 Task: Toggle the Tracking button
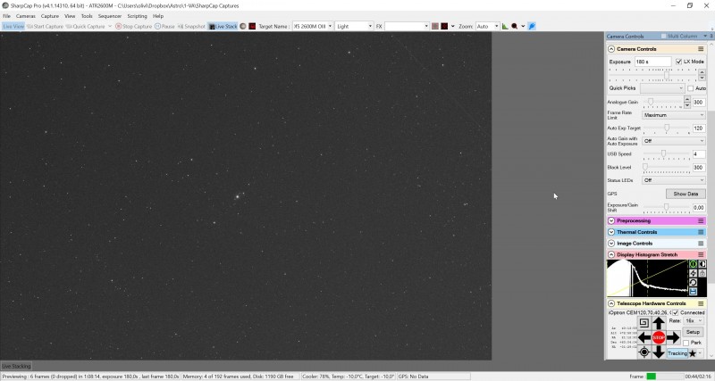tap(677, 353)
